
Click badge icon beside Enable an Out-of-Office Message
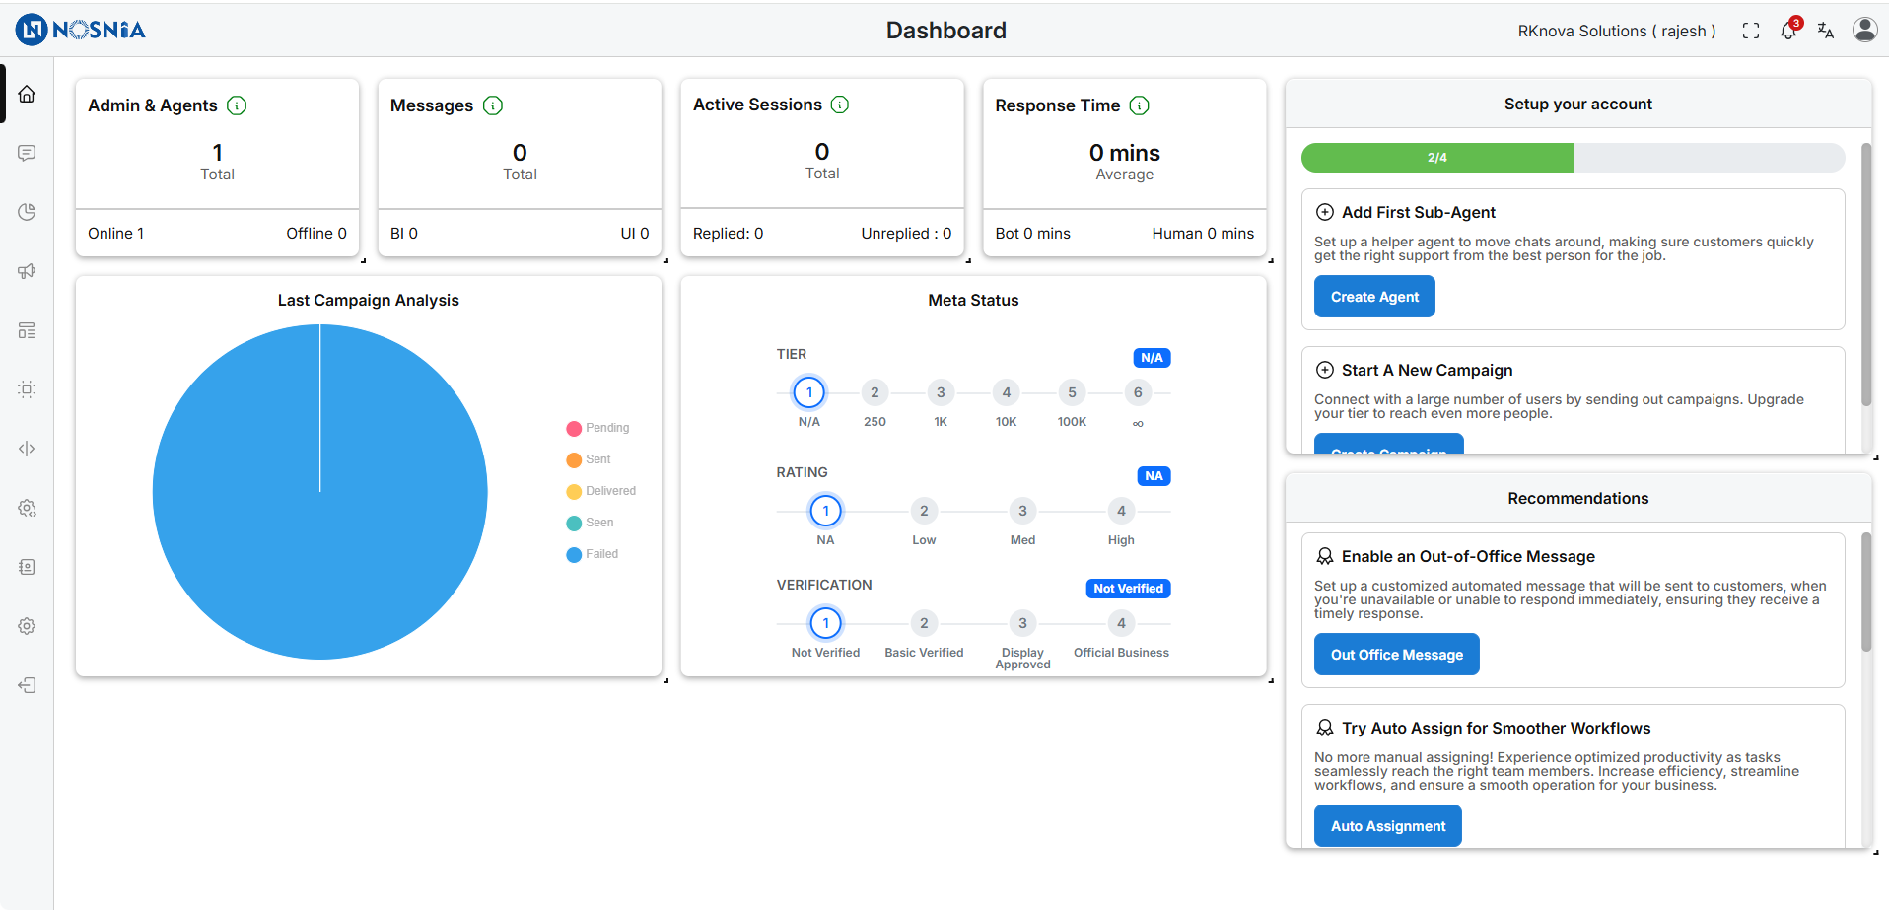pos(1325,556)
